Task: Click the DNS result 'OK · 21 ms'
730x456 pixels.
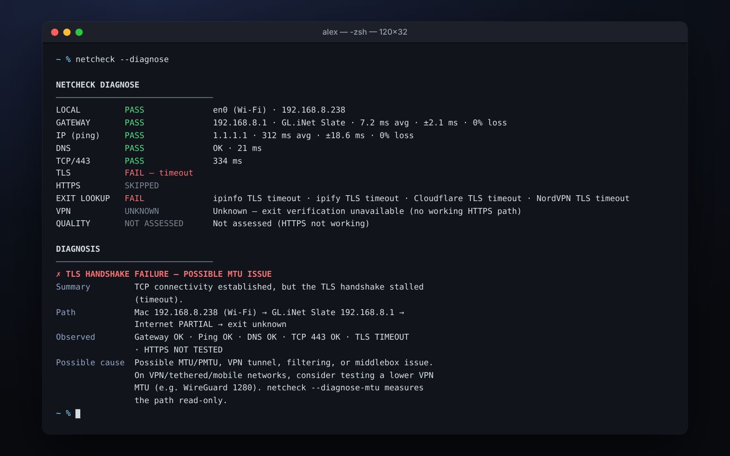Action: pyautogui.click(x=237, y=148)
